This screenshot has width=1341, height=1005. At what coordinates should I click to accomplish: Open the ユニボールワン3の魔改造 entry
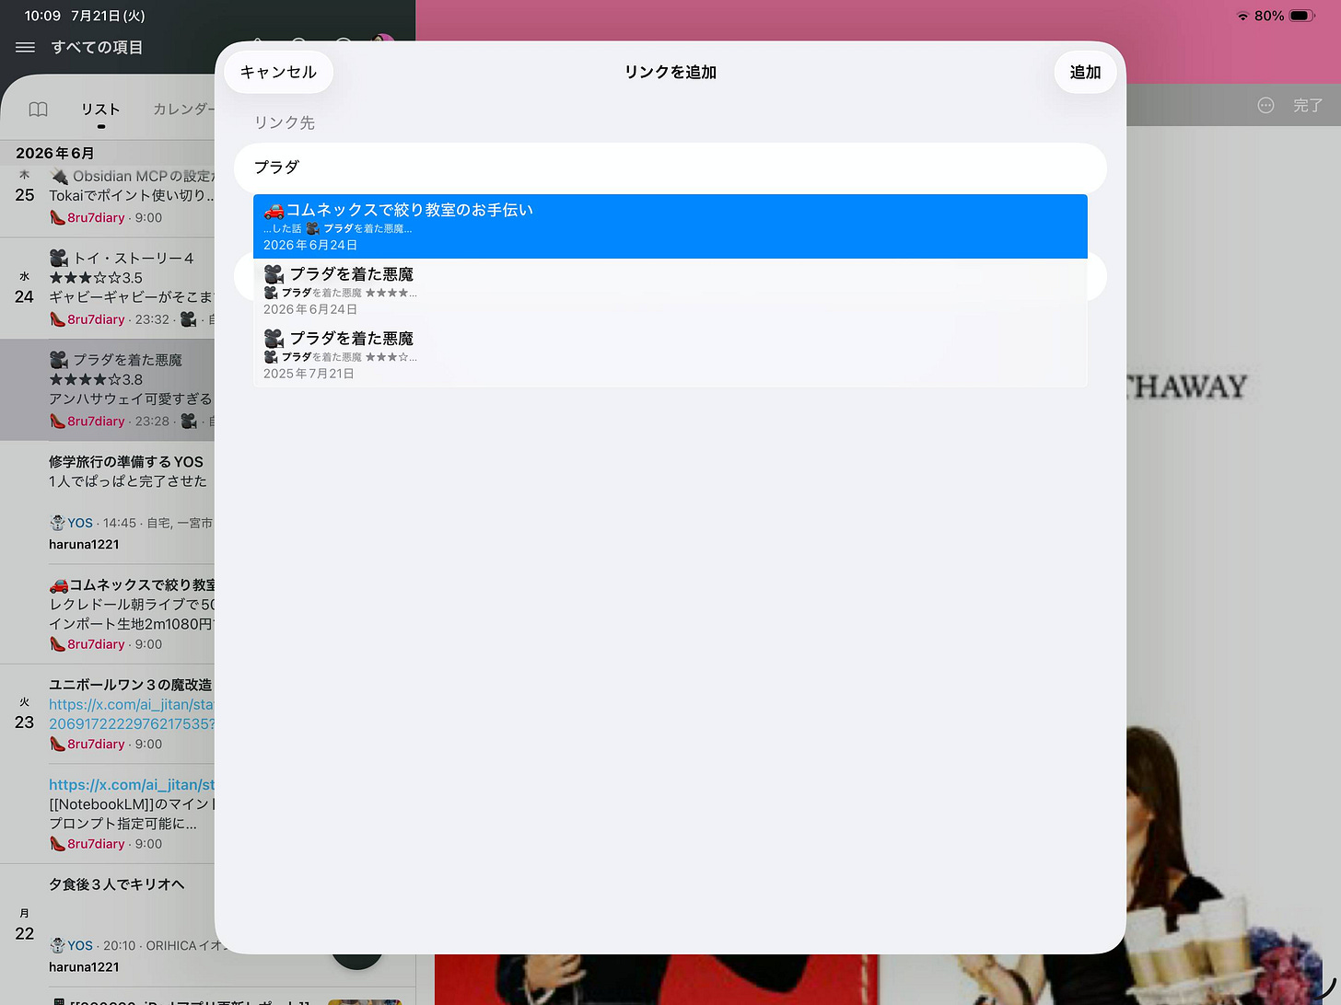131,714
